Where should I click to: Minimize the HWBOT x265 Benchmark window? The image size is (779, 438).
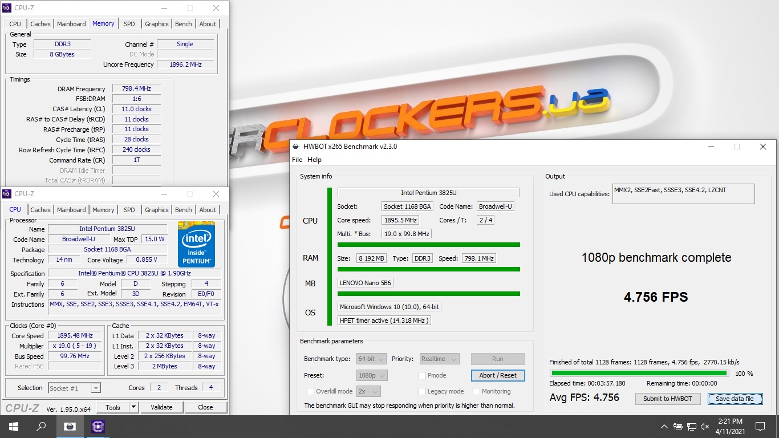[x=711, y=147]
